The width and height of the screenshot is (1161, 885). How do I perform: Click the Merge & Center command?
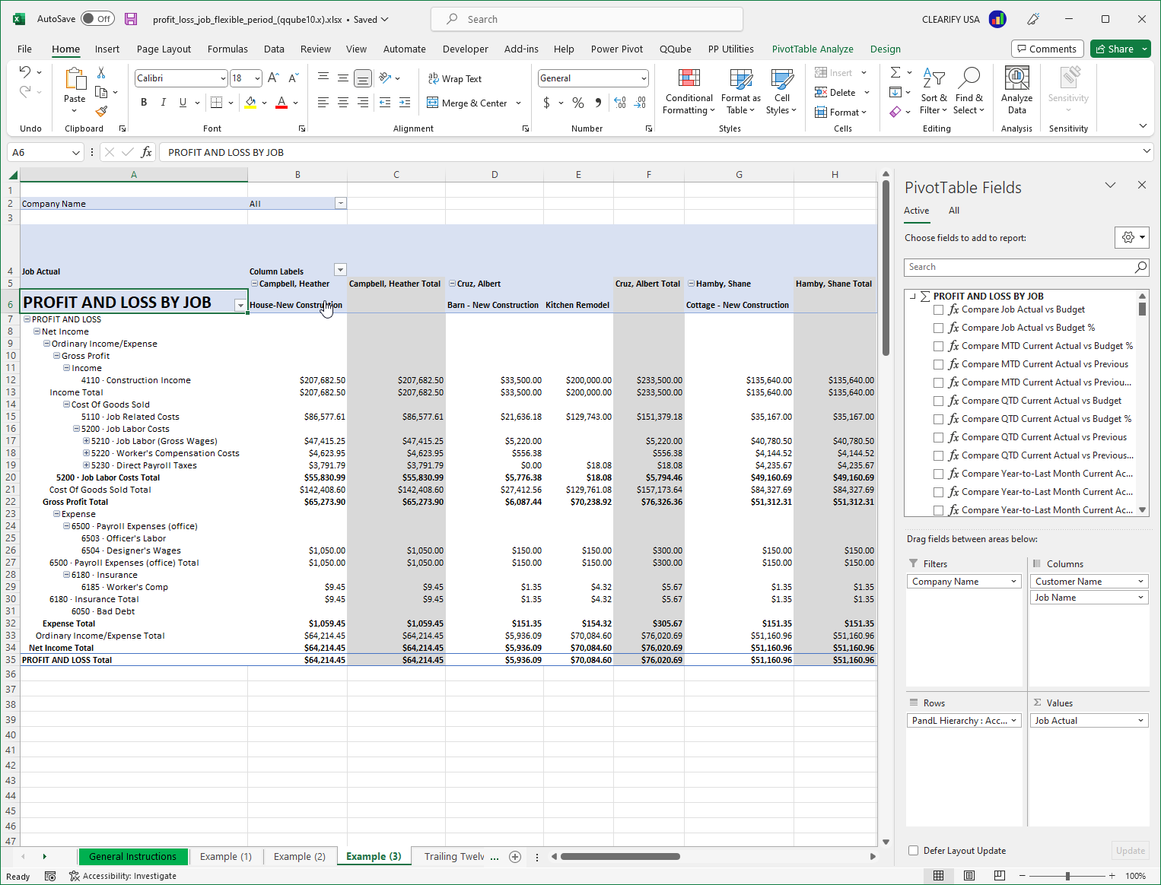tap(469, 103)
